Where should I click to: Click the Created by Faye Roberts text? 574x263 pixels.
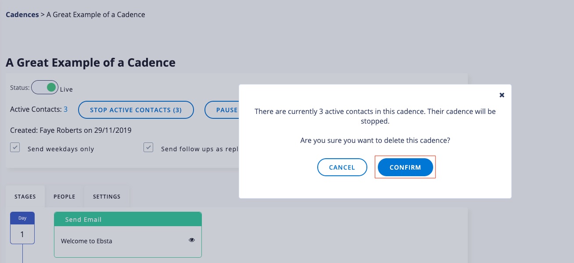tap(71, 130)
